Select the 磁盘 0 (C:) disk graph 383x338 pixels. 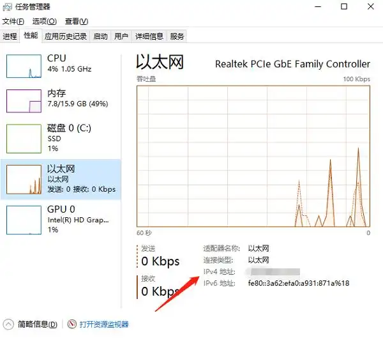tap(24, 139)
